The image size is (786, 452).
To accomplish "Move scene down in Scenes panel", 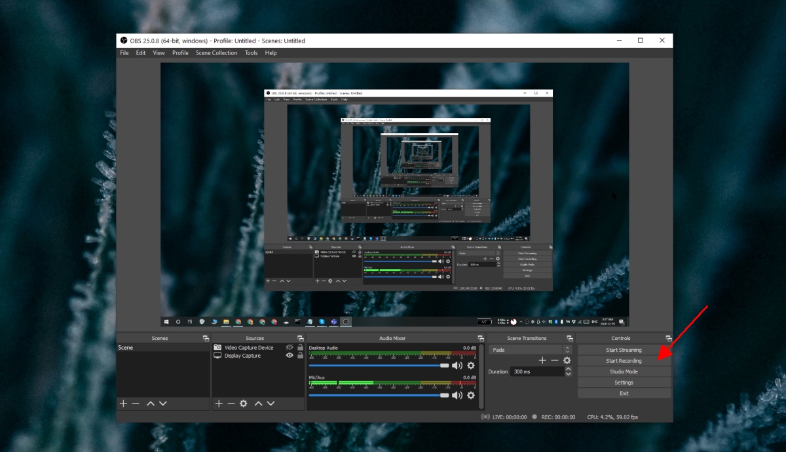I will (163, 404).
